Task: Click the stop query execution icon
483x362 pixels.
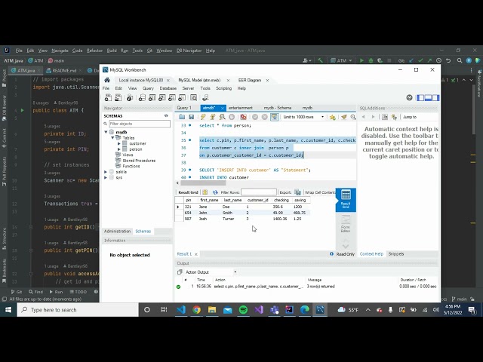Action: (232, 117)
